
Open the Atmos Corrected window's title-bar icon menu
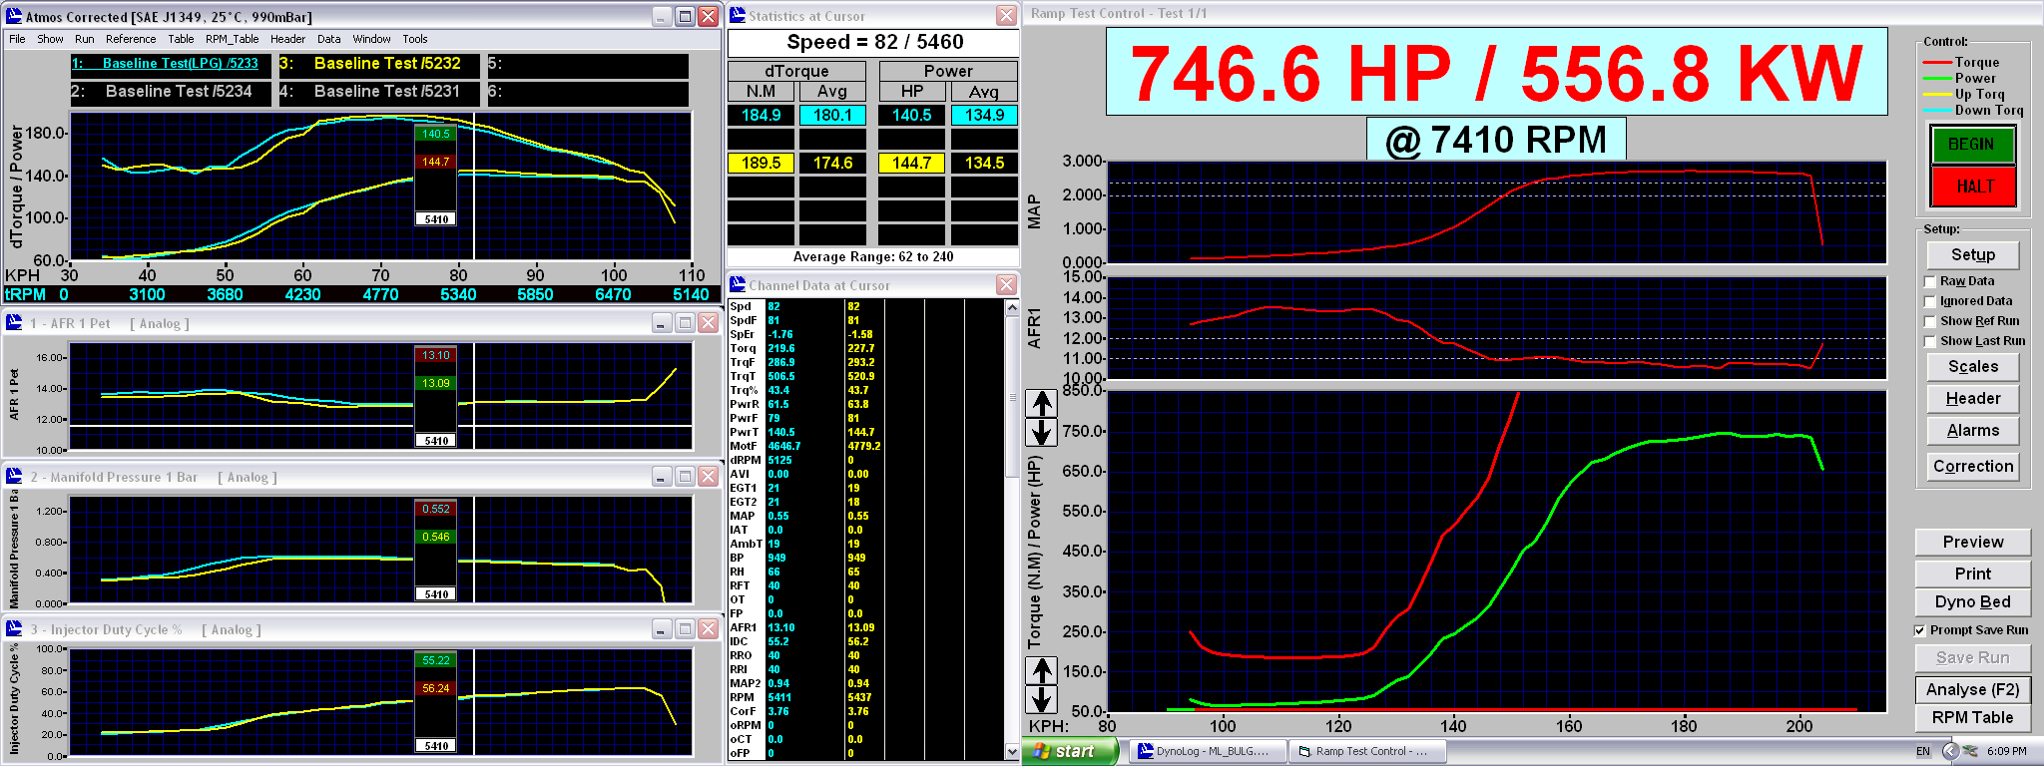pos(14,16)
